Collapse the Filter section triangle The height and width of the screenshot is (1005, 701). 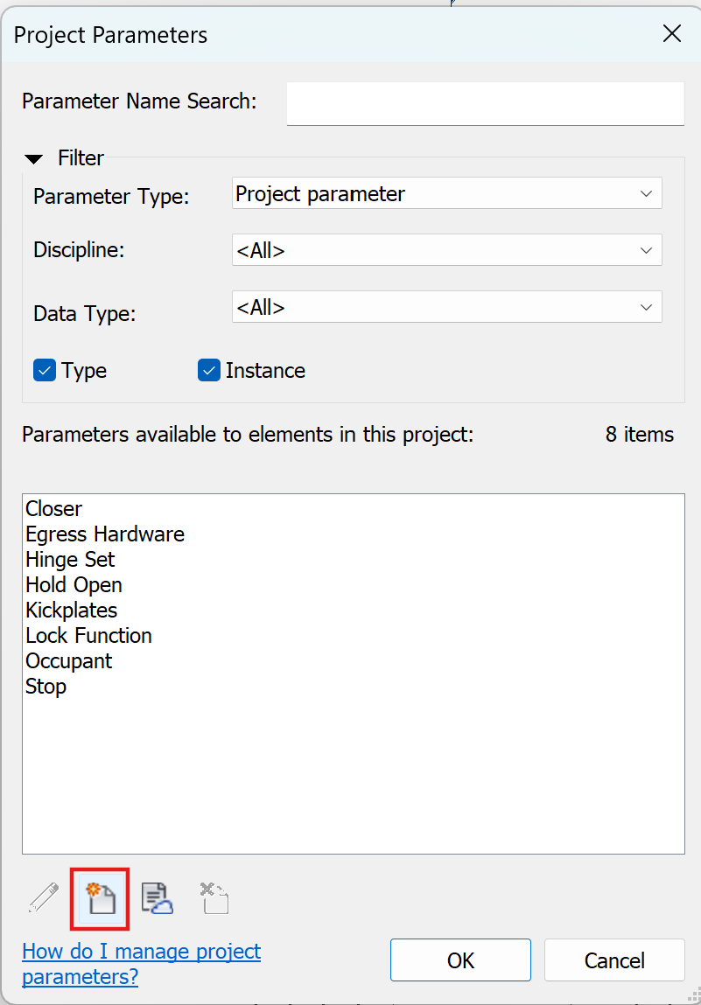(x=33, y=158)
